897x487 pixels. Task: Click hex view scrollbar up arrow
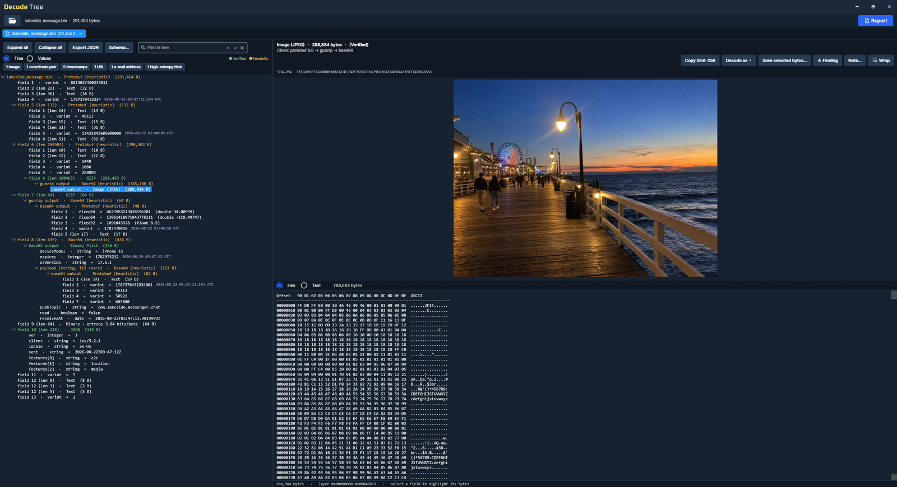point(894,294)
